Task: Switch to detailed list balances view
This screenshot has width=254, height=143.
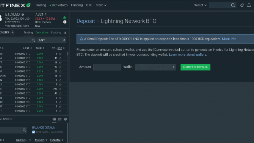Action: 54,119
